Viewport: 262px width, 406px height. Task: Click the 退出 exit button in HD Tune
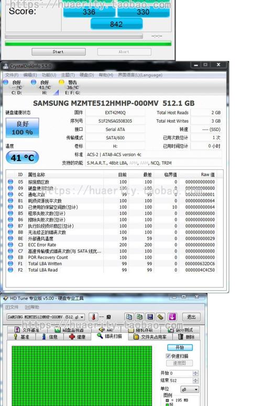(191, 317)
